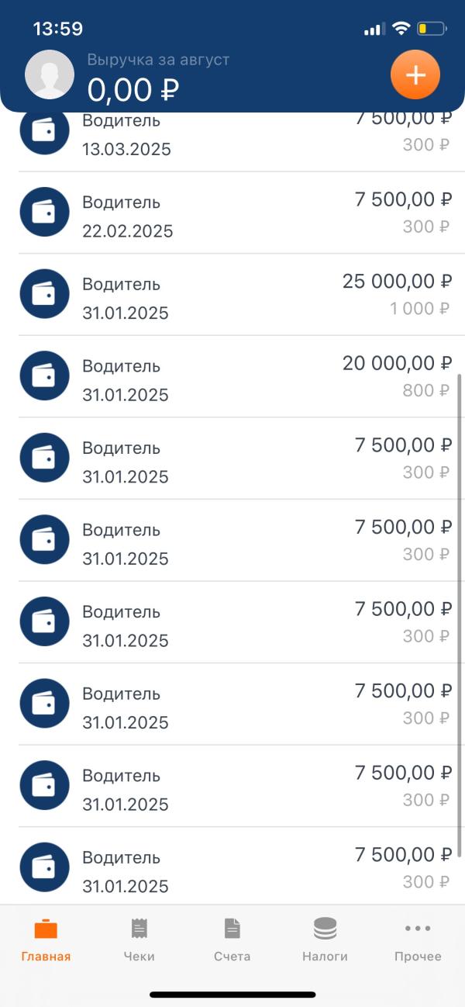Image resolution: width=465 pixels, height=1007 pixels.
Task: Open the profile avatar icon
Action: point(50,75)
